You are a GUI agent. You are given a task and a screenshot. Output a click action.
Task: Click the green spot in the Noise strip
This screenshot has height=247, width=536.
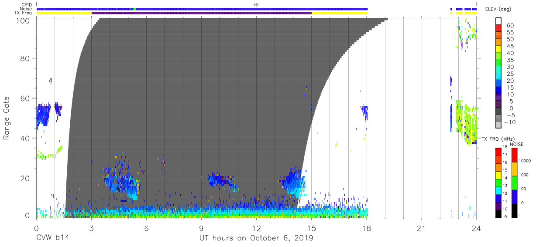click(x=134, y=9)
